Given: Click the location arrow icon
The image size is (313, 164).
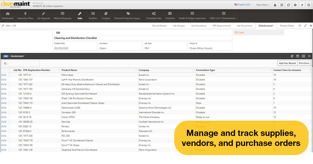Looking at the screenshot, I should pos(302,5).
